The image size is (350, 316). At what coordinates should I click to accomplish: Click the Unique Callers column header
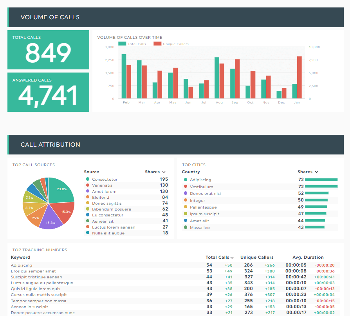tap(257, 257)
